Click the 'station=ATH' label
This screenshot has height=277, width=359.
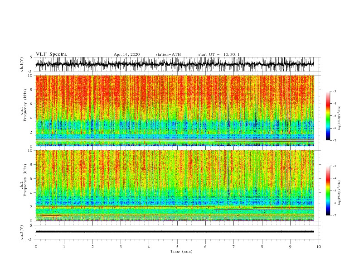click(168, 54)
